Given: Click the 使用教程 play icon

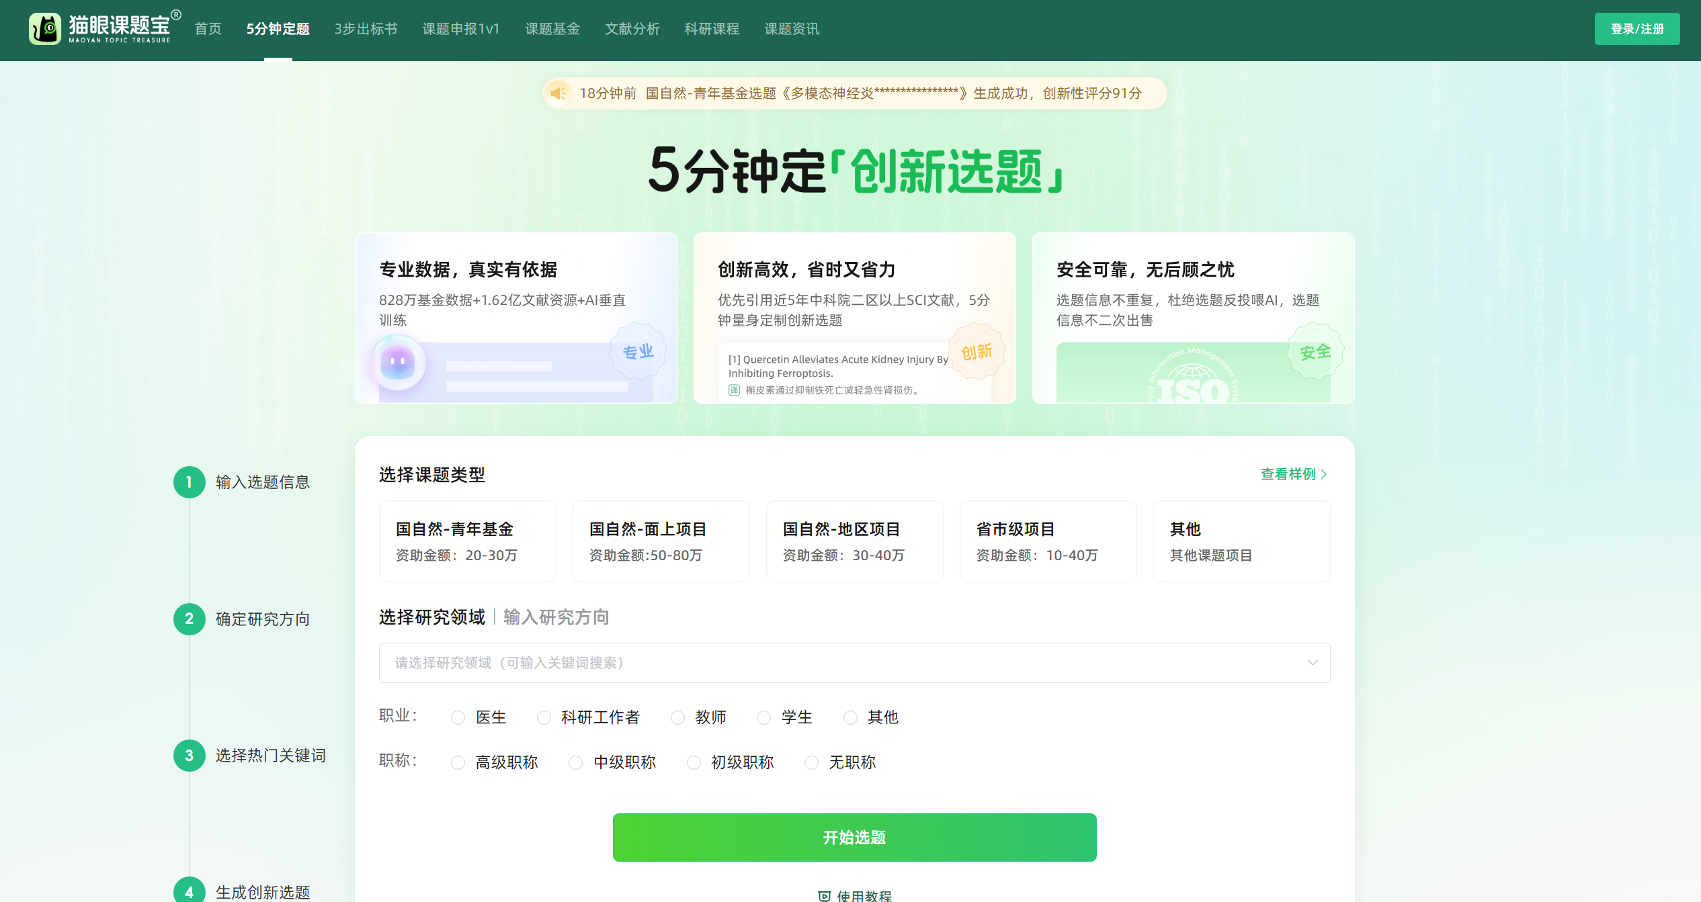Looking at the screenshot, I should [824, 895].
